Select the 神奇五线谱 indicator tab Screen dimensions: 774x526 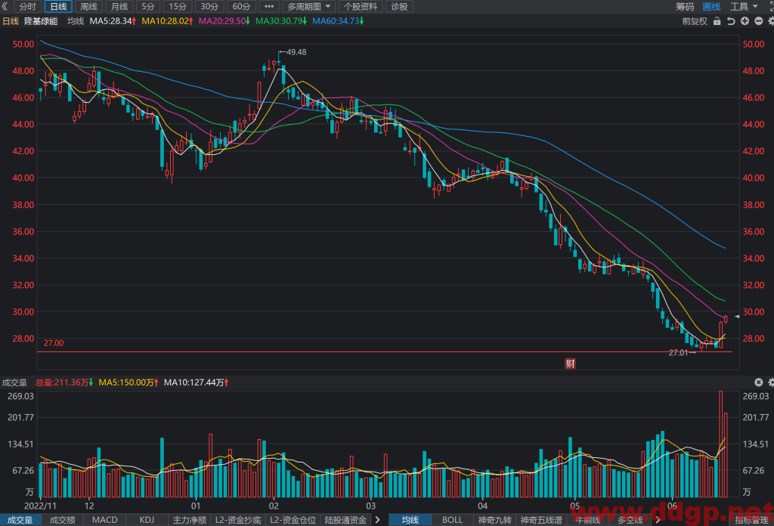(541, 520)
